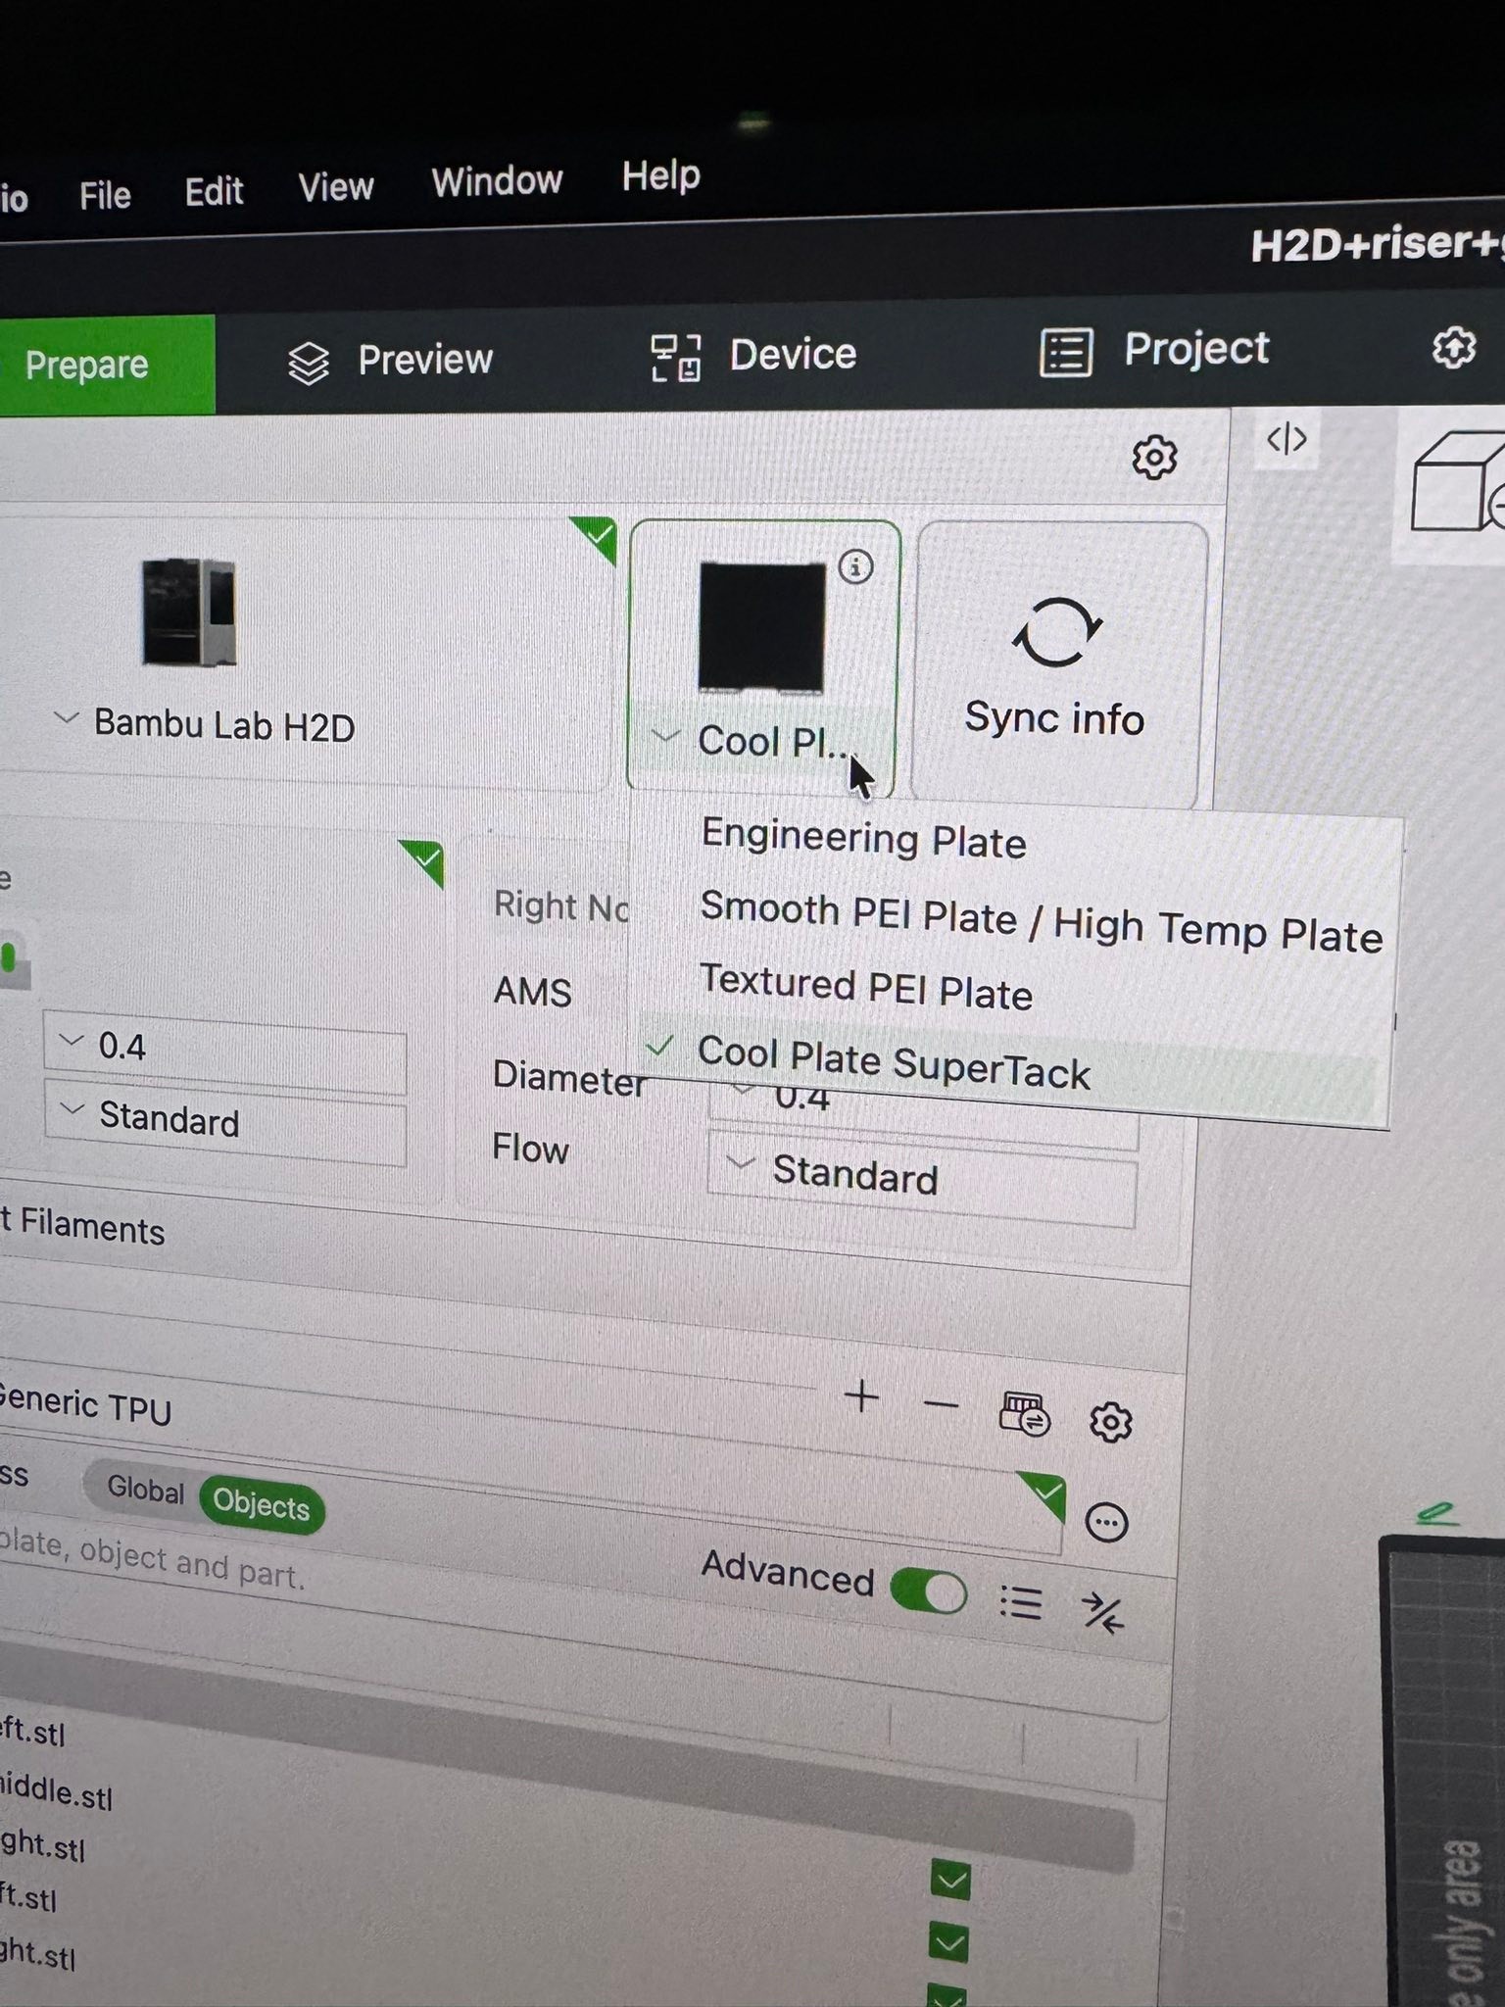This screenshot has height=2007, width=1505.
Task: Add a filament with the plus icon
Action: 861,1396
